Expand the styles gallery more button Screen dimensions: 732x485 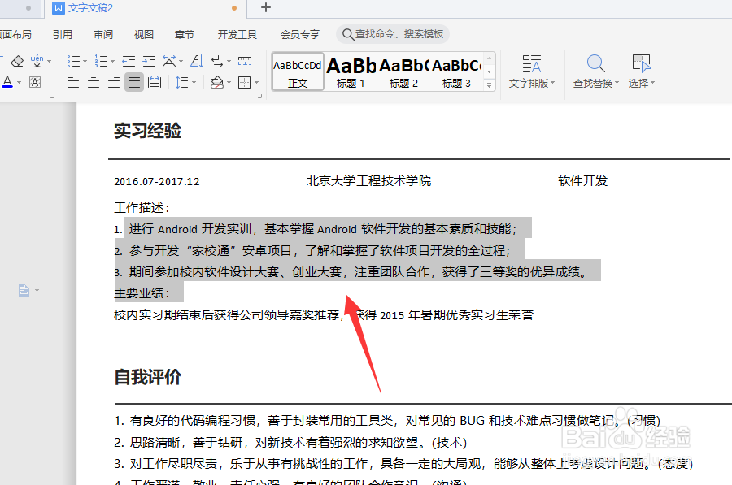(x=489, y=85)
